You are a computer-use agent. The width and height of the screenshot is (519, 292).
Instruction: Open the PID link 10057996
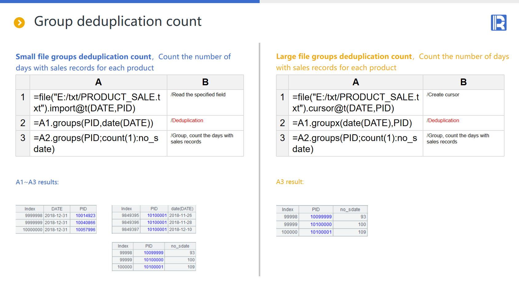point(86,230)
